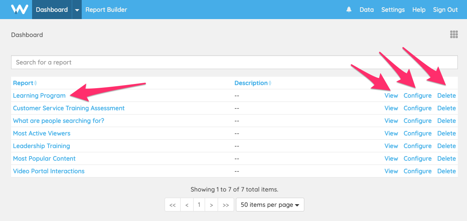Click the Wistia logo icon
The width and height of the screenshot is (467, 221).
(x=19, y=10)
